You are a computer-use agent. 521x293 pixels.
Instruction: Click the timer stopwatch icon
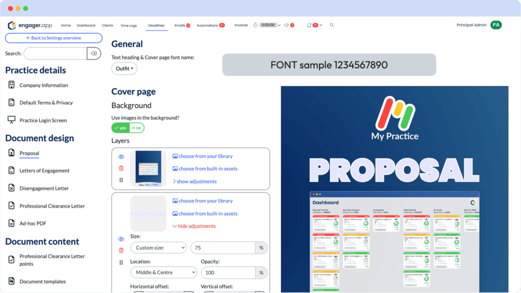pyautogui.click(x=255, y=25)
